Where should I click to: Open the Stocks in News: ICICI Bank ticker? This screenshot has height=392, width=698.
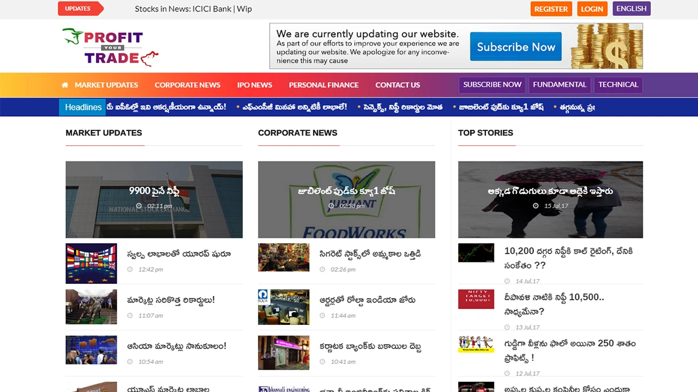193,9
